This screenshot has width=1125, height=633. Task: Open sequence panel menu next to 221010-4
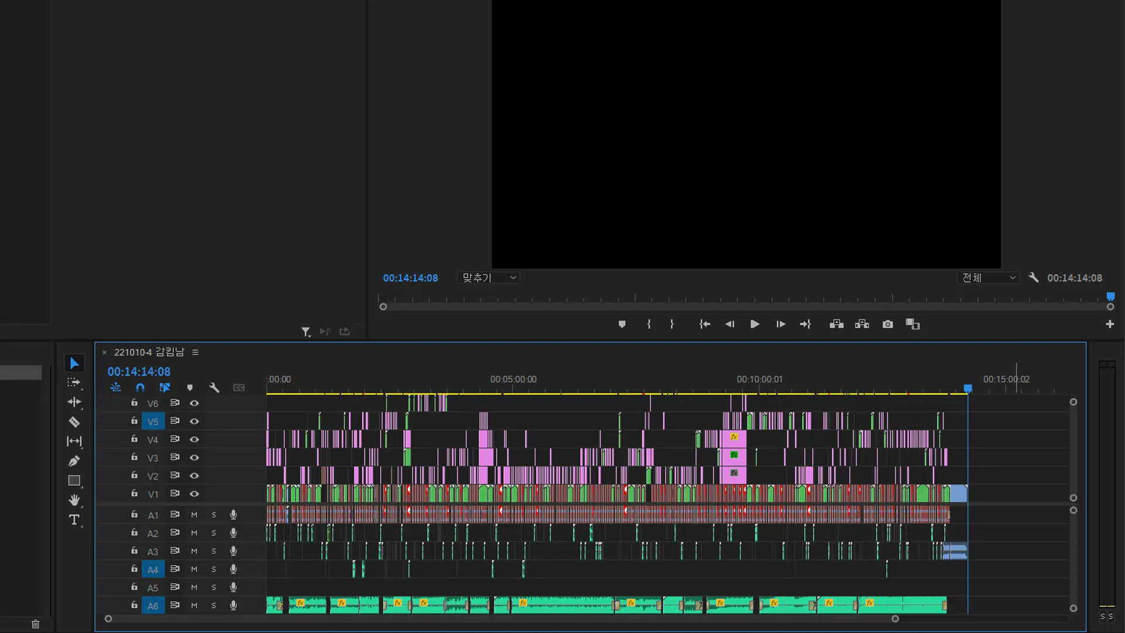click(x=195, y=352)
